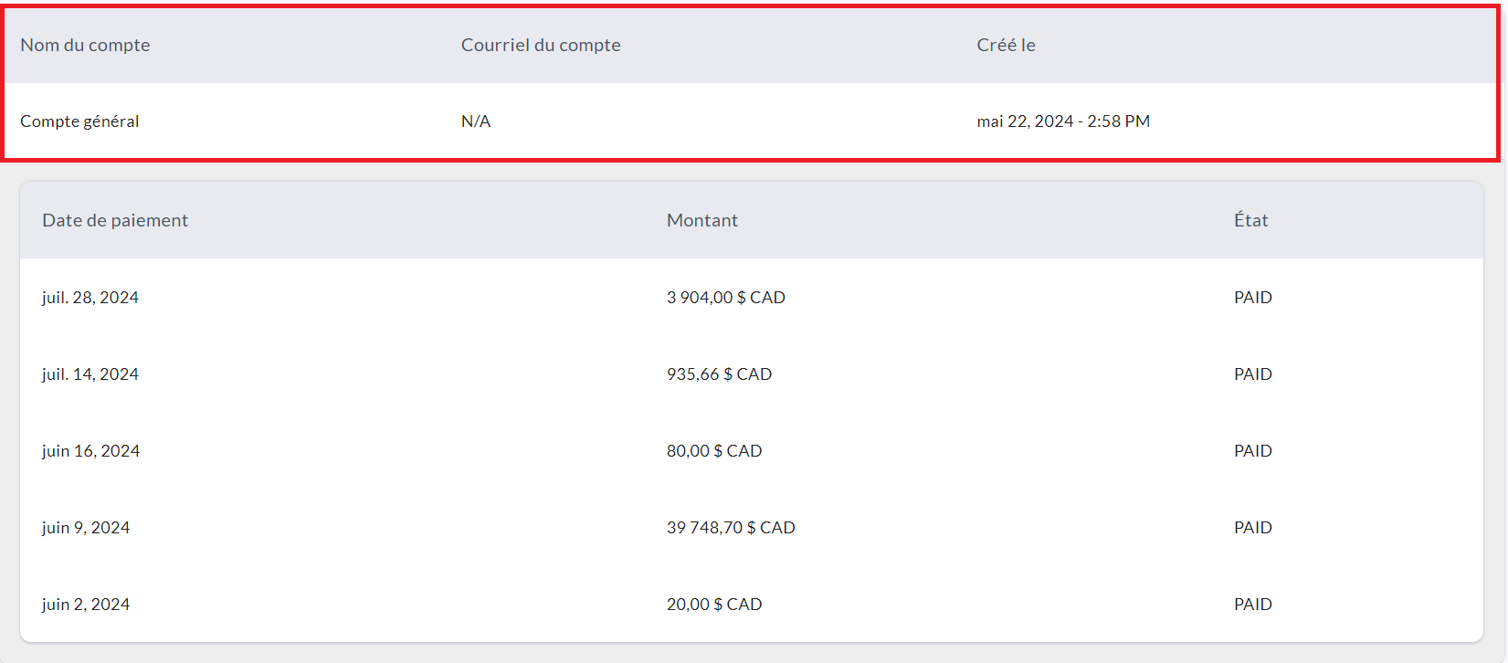Open the juil. 14, 2024 payment row
The width and height of the screenshot is (1508, 663).
[90, 374]
